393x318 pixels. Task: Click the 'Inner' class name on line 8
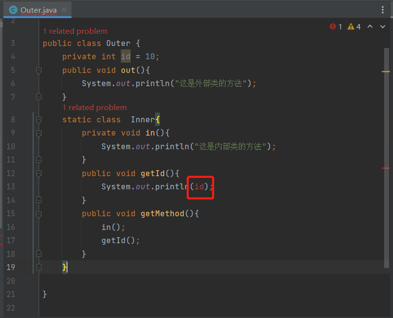[143, 120]
